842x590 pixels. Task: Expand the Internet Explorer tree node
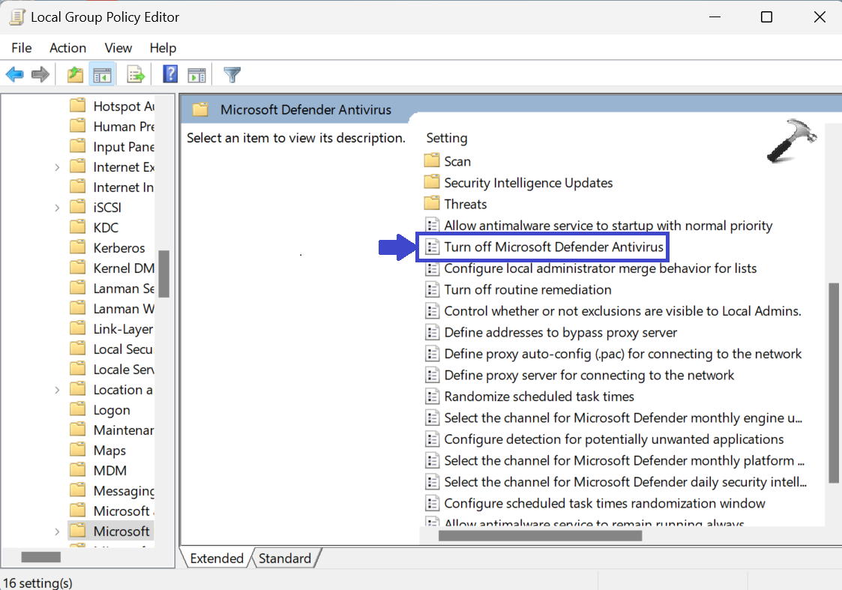coord(57,167)
